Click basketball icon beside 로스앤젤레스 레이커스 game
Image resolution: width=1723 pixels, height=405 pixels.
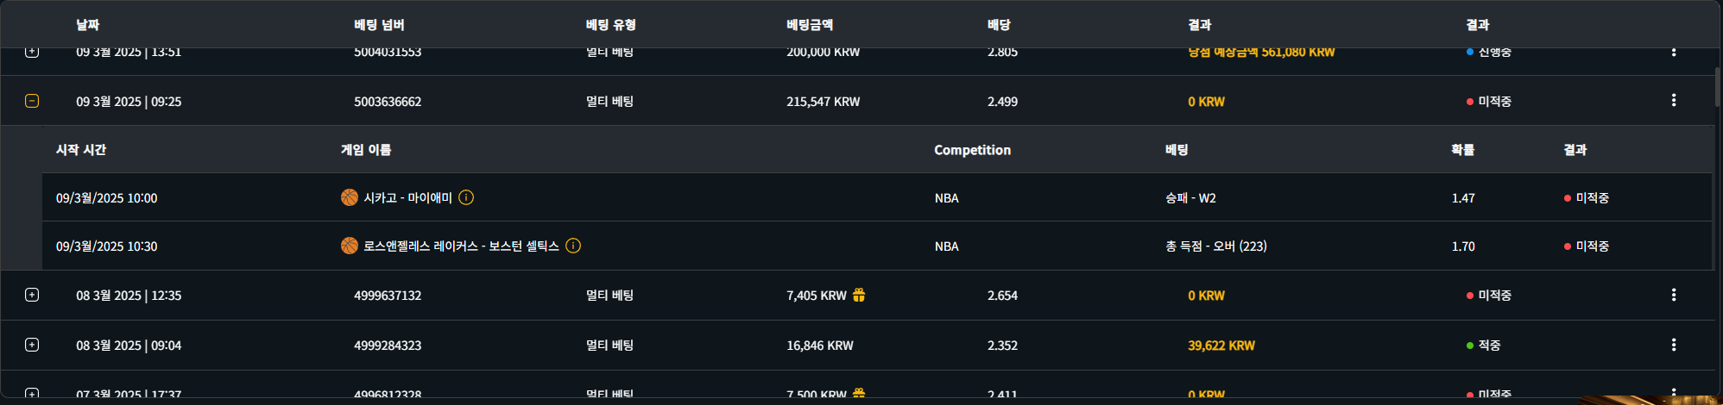click(350, 246)
